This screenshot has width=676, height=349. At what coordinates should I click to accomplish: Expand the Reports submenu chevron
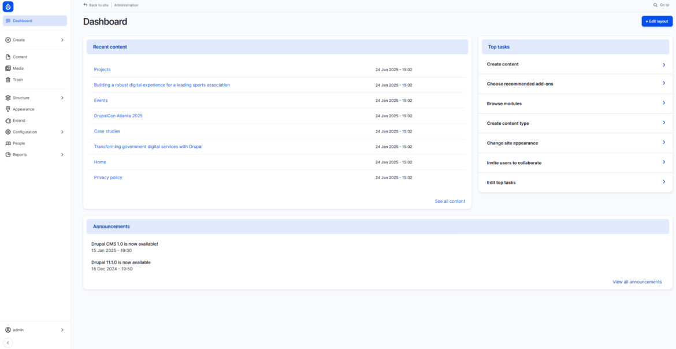[x=62, y=154]
